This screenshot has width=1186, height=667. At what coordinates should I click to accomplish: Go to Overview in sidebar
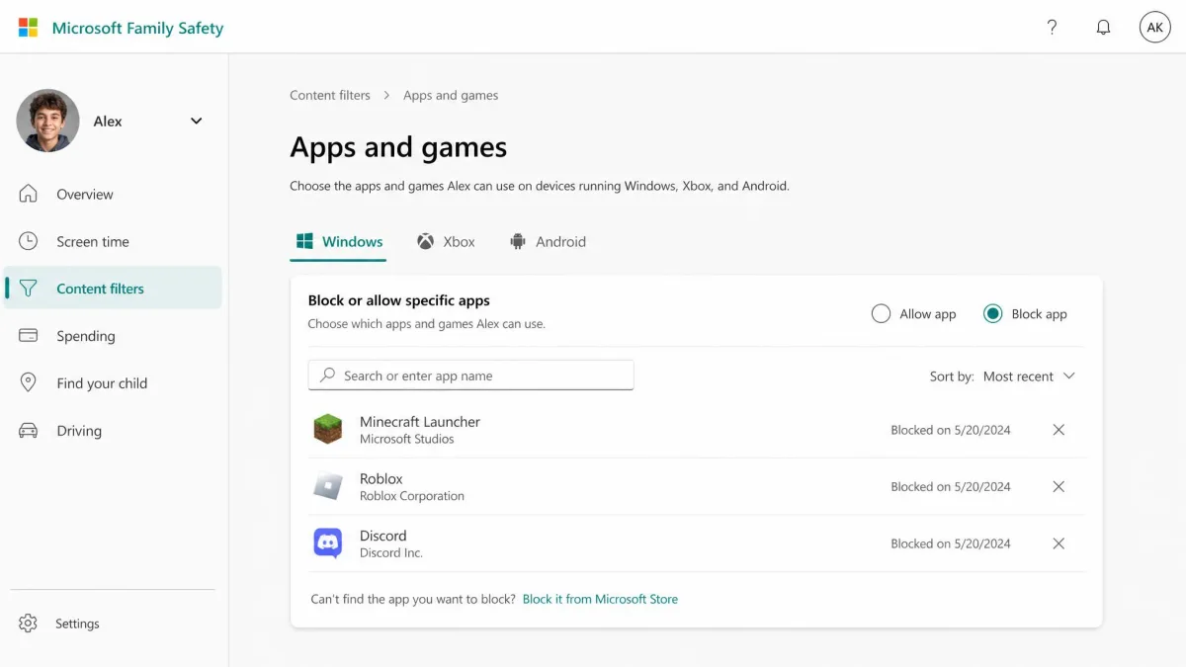85,195
